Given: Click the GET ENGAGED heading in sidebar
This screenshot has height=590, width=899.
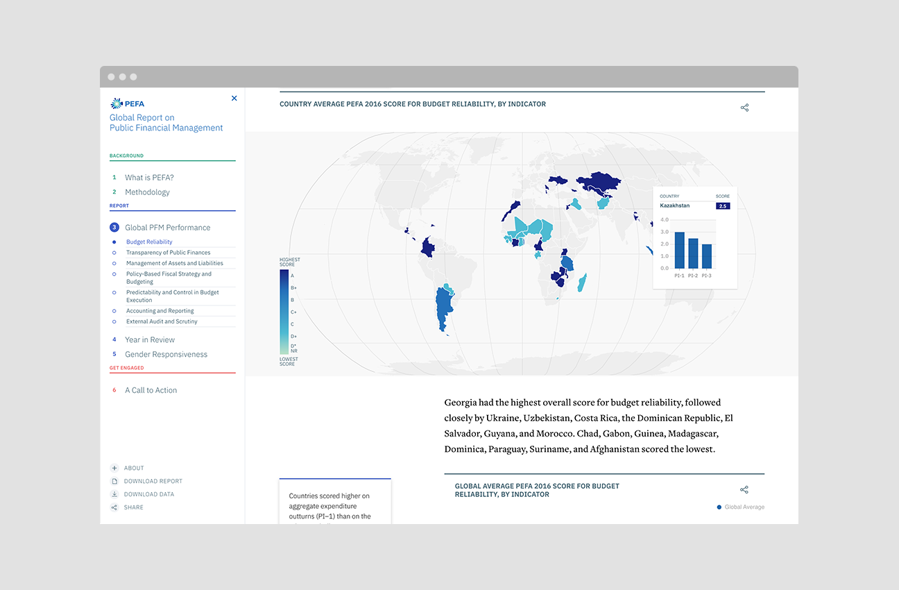Looking at the screenshot, I should [x=127, y=368].
